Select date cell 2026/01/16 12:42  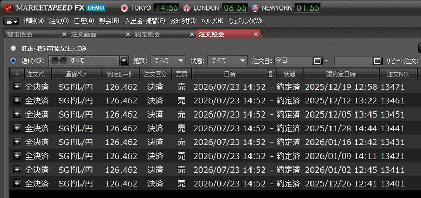[342, 142]
